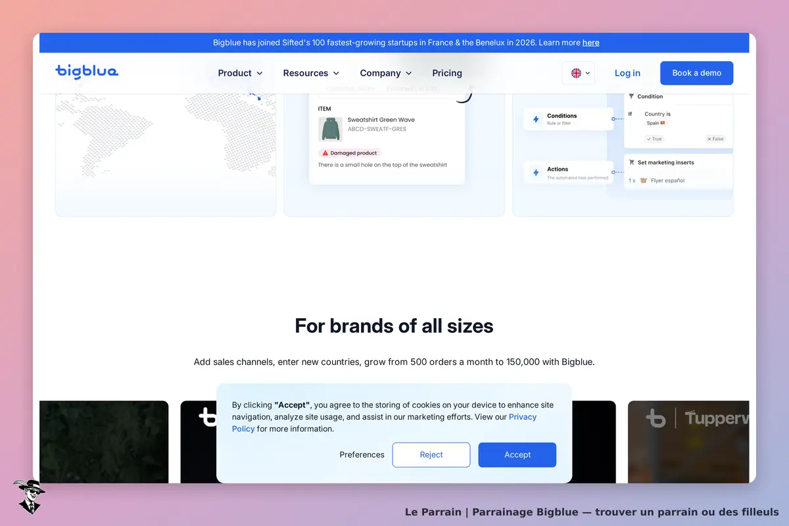Expand the Company menu

point(386,73)
